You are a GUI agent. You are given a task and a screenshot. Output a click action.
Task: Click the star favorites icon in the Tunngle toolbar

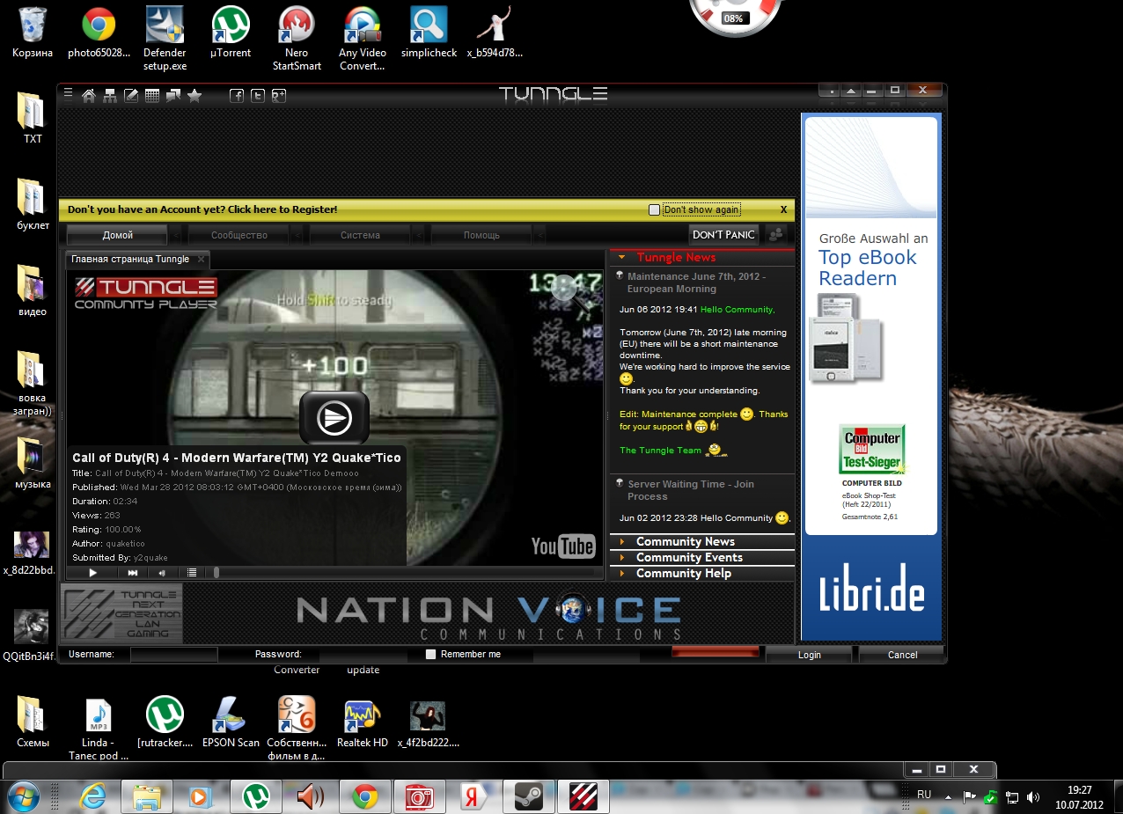tap(195, 96)
